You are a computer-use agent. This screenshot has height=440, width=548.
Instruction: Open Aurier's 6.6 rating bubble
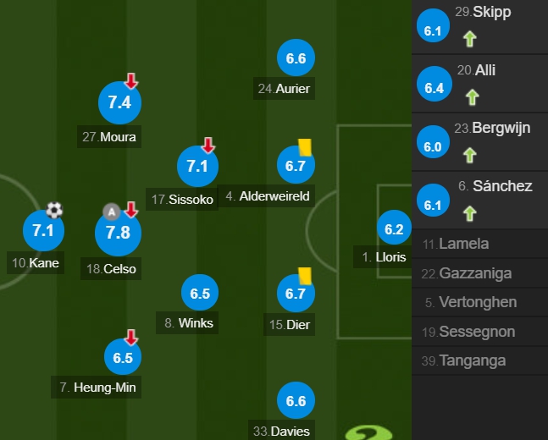(x=296, y=58)
